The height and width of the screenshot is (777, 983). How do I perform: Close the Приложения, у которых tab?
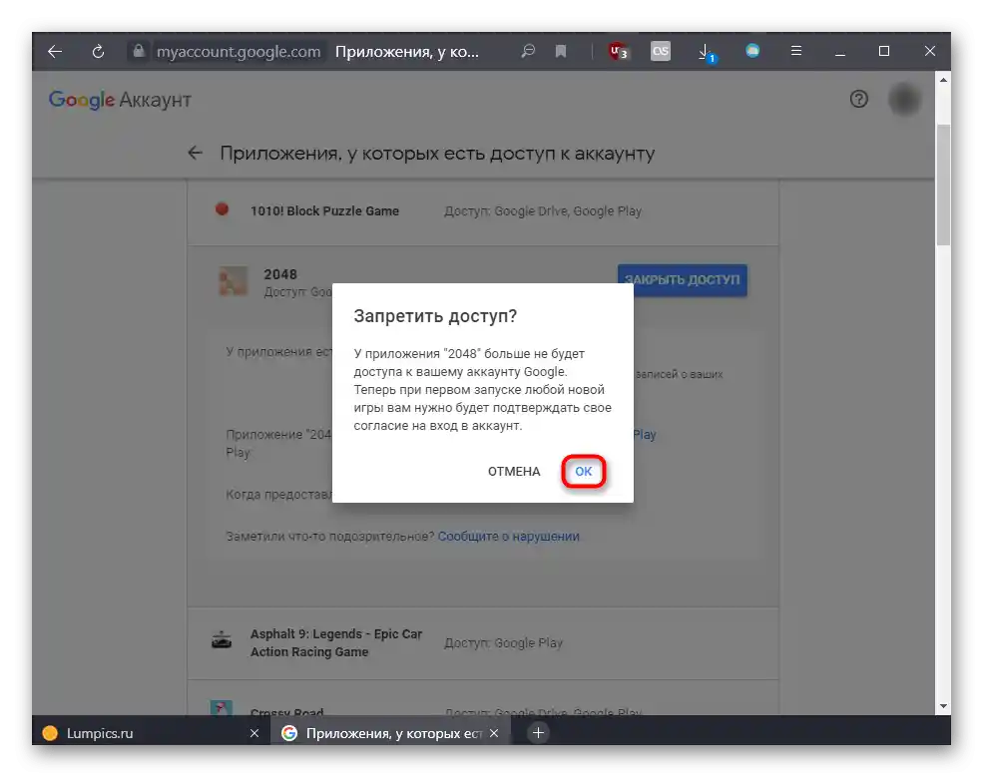(x=494, y=733)
